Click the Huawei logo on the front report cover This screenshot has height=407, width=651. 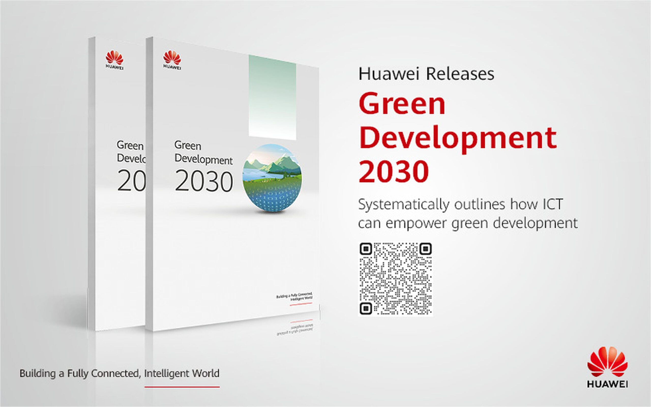[x=172, y=60]
